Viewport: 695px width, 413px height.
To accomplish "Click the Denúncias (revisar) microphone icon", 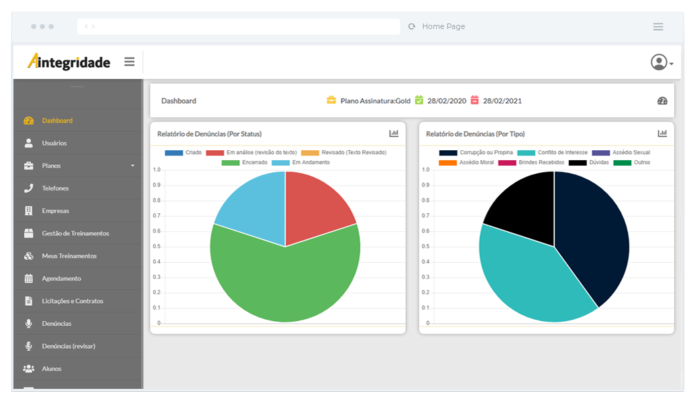I will pyautogui.click(x=29, y=347).
